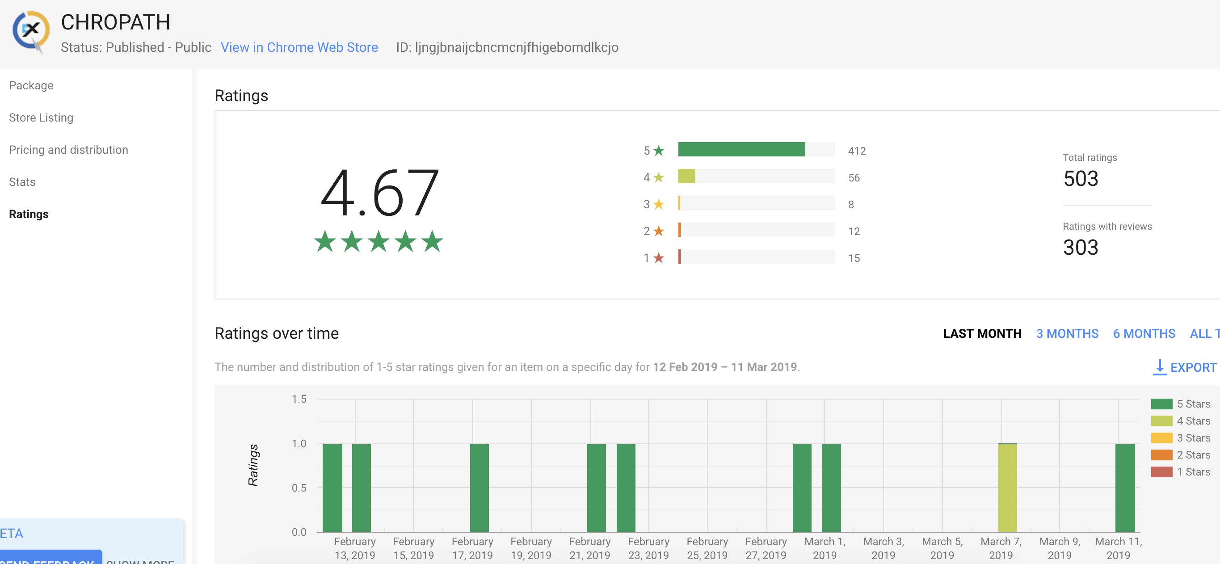1220x564 pixels.
Task: Click the orange 2-star row star icon
Action: tap(658, 231)
